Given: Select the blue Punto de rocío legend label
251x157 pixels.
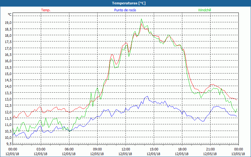Looking at the screenshot, I should click(x=125, y=10).
